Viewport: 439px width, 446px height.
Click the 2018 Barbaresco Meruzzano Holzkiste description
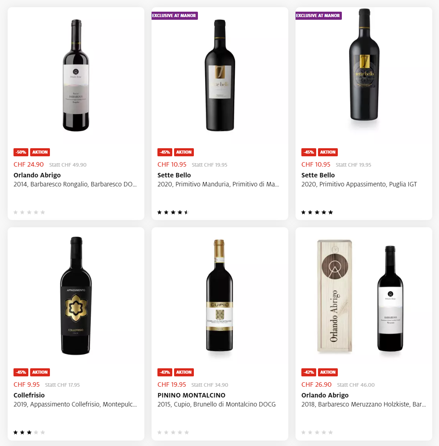pyautogui.click(x=363, y=405)
